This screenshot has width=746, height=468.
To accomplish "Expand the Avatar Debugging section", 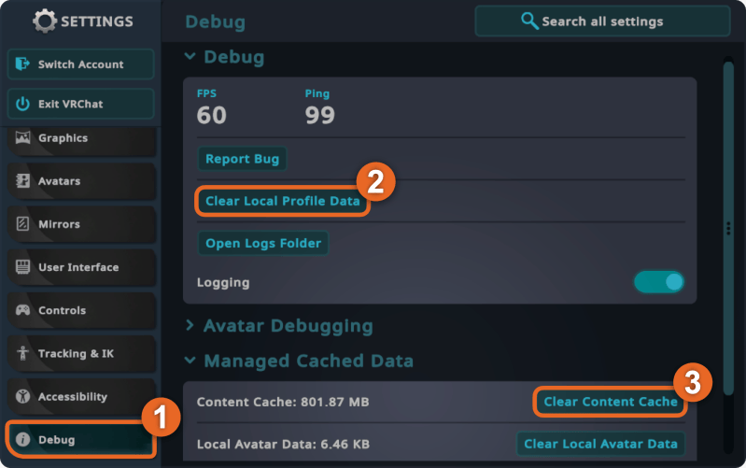I will tap(190, 325).
